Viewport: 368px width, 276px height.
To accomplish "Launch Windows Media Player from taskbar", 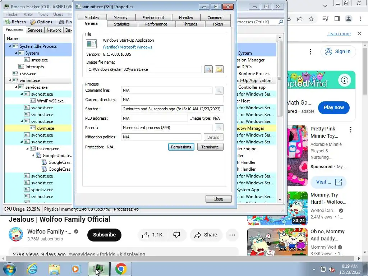I will click(x=76, y=269).
